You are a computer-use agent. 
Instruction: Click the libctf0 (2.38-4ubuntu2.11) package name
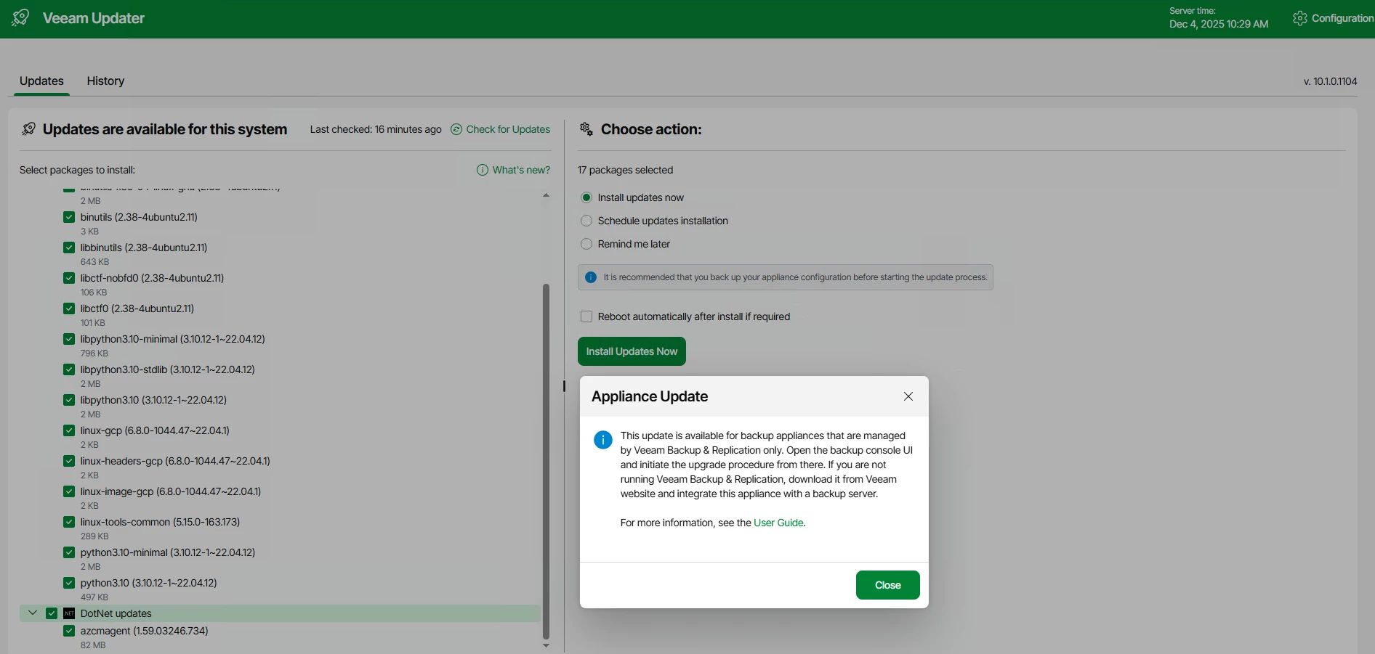coord(137,308)
